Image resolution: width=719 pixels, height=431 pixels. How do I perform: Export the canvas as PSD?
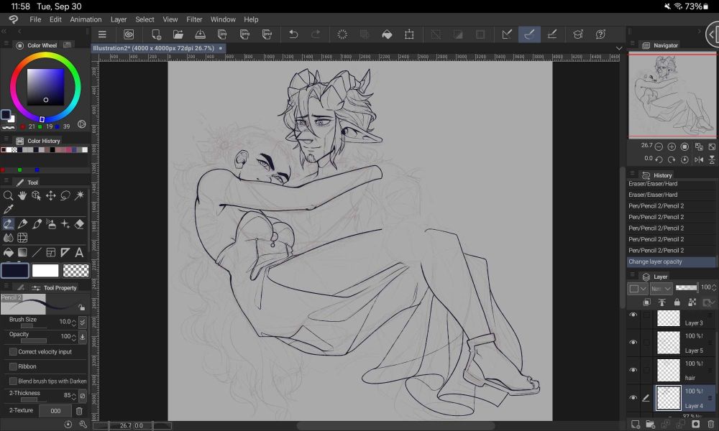point(267,34)
